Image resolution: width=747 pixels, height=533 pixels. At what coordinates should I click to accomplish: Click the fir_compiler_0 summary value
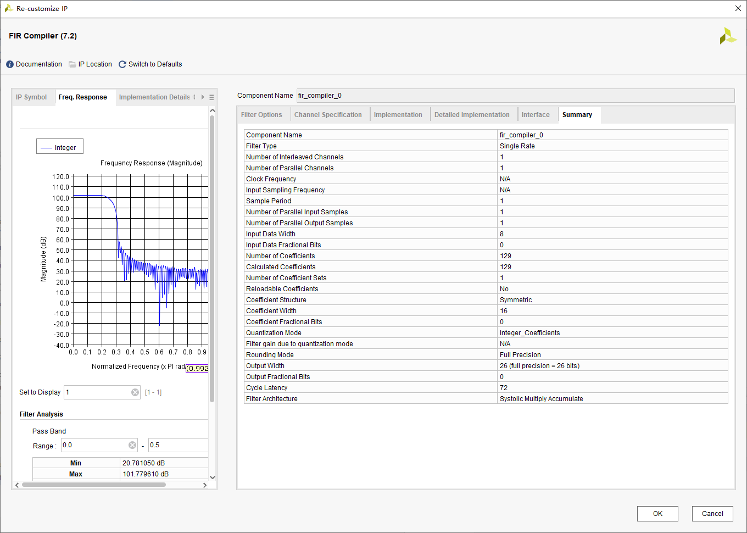coord(521,135)
